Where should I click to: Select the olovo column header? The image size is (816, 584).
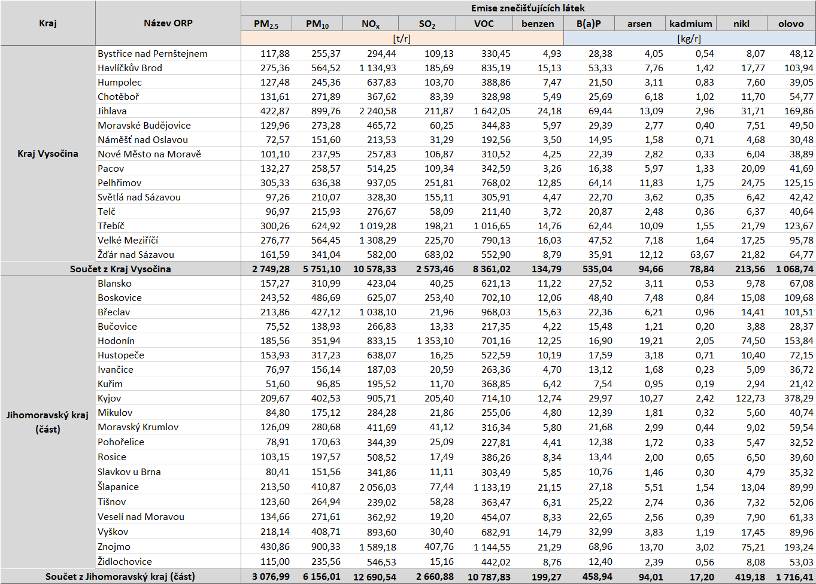click(791, 23)
